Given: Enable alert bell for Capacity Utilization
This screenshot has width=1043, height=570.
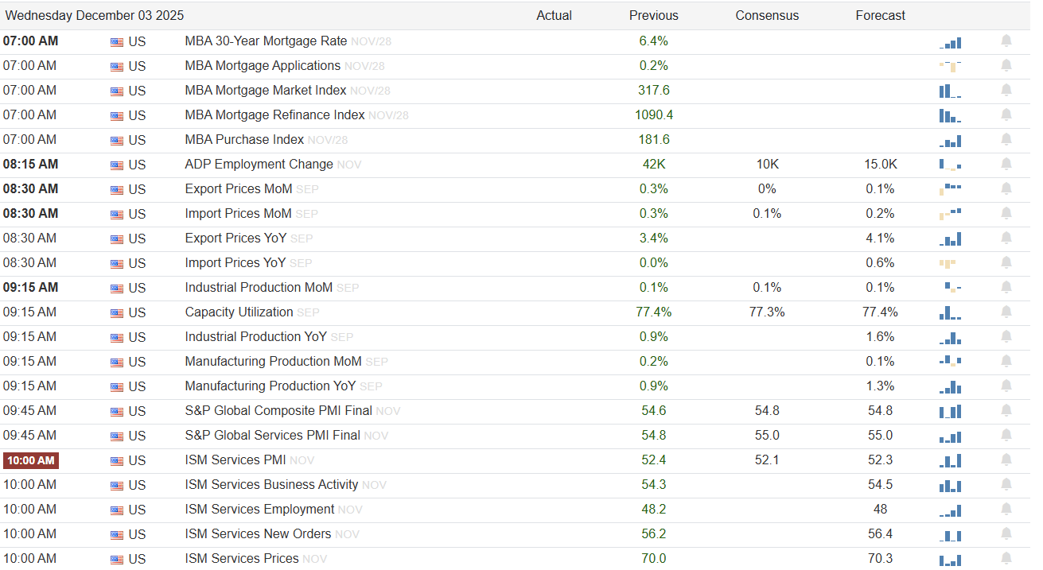Looking at the screenshot, I should pyautogui.click(x=1006, y=312).
